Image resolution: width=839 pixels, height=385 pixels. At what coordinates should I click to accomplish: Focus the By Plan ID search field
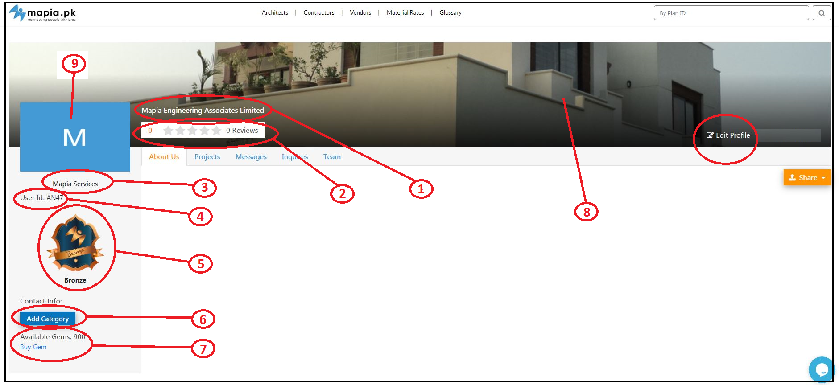tap(731, 13)
